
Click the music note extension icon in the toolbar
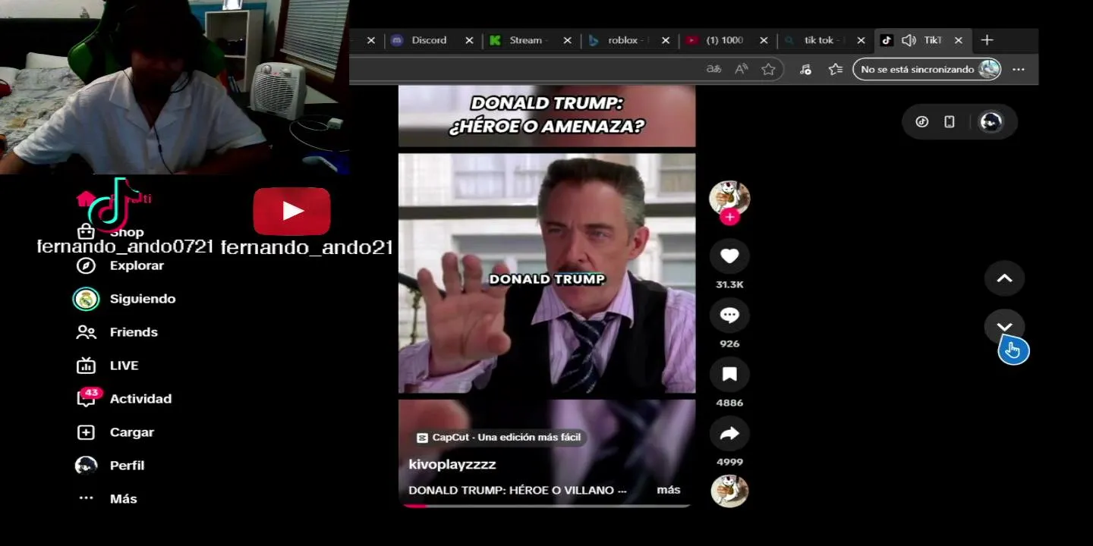[x=806, y=69]
